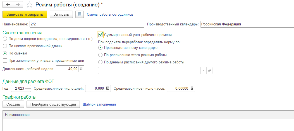Enable При заполнении учитывать праздничные дни
Screen dimensions: 294x131
(5, 61)
